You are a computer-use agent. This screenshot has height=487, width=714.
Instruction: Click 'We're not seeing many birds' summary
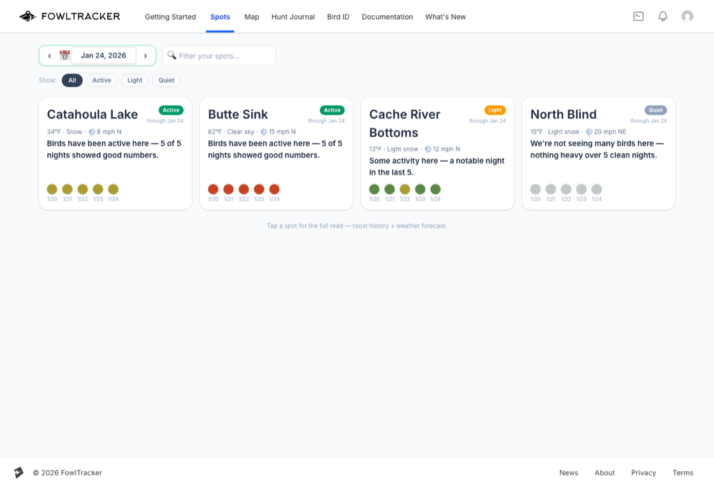point(597,149)
